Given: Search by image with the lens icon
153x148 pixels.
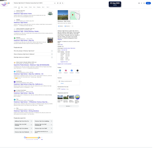Looking at the screenshot, I should click(60, 3).
